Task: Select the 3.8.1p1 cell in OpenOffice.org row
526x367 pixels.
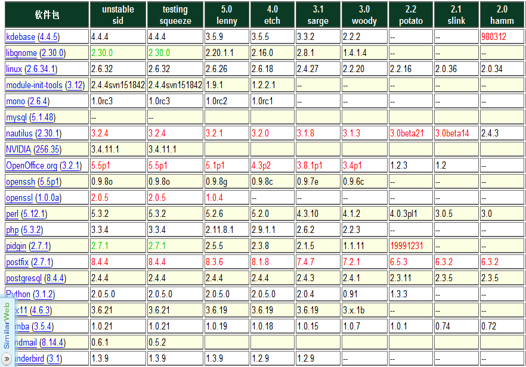Action: (318, 165)
